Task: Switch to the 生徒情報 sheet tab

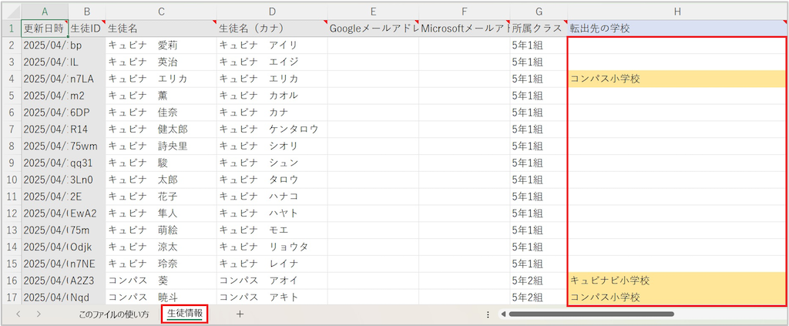Action: coord(185,314)
